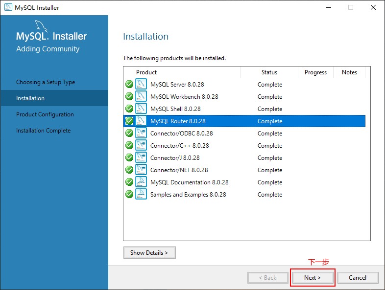Click the Samples and Examples 8.0.28 product icon
Image resolution: width=385 pixels, height=290 pixels.
point(141,195)
